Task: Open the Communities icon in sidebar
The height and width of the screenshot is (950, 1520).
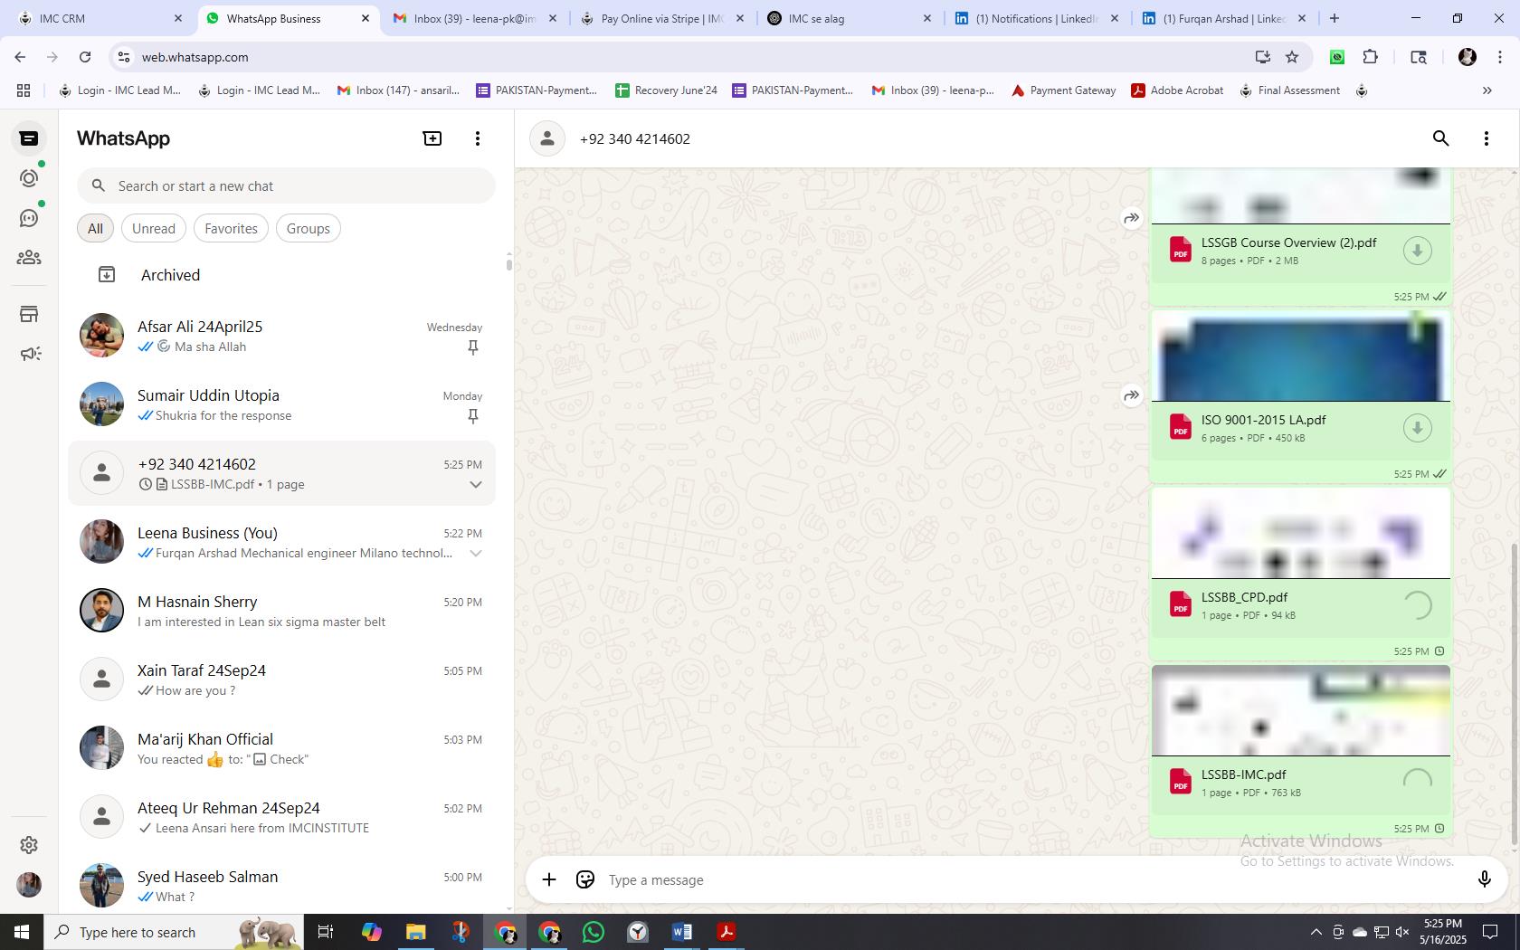Action: pos(29,258)
